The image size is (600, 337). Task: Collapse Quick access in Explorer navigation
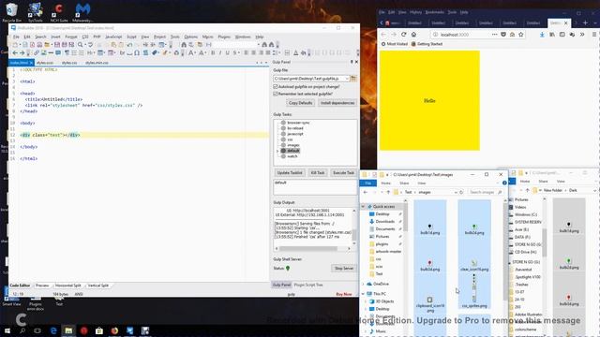tap(363, 206)
